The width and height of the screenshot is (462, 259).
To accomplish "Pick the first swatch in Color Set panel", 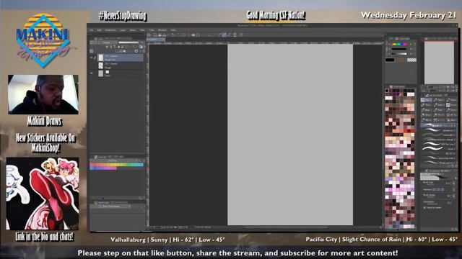I will point(387,91).
